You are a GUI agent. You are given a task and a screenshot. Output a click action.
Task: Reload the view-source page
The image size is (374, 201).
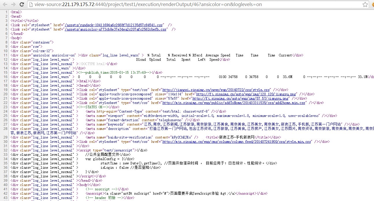point(22,4)
